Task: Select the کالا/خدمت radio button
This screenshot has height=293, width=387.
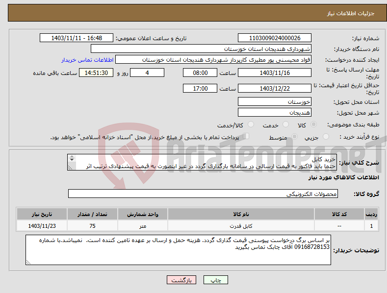Action: pyautogui.click(x=251, y=124)
